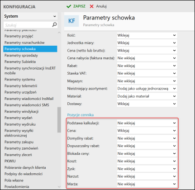Open the Dopuszczalny rabat dropdown

(x=147, y=146)
